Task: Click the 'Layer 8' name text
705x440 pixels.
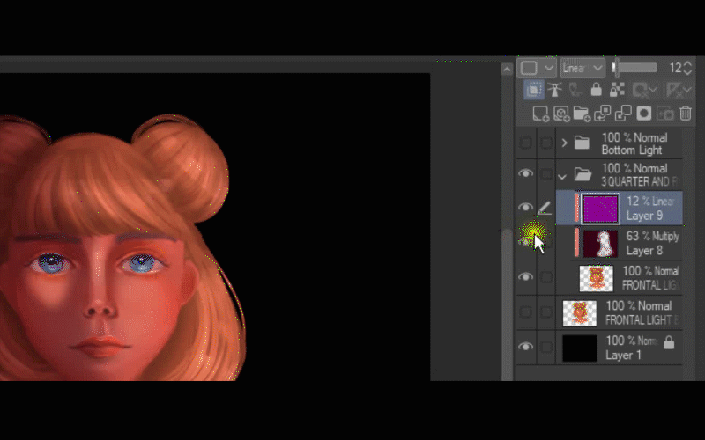Action: pyautogui.click(x=644, y=251)
